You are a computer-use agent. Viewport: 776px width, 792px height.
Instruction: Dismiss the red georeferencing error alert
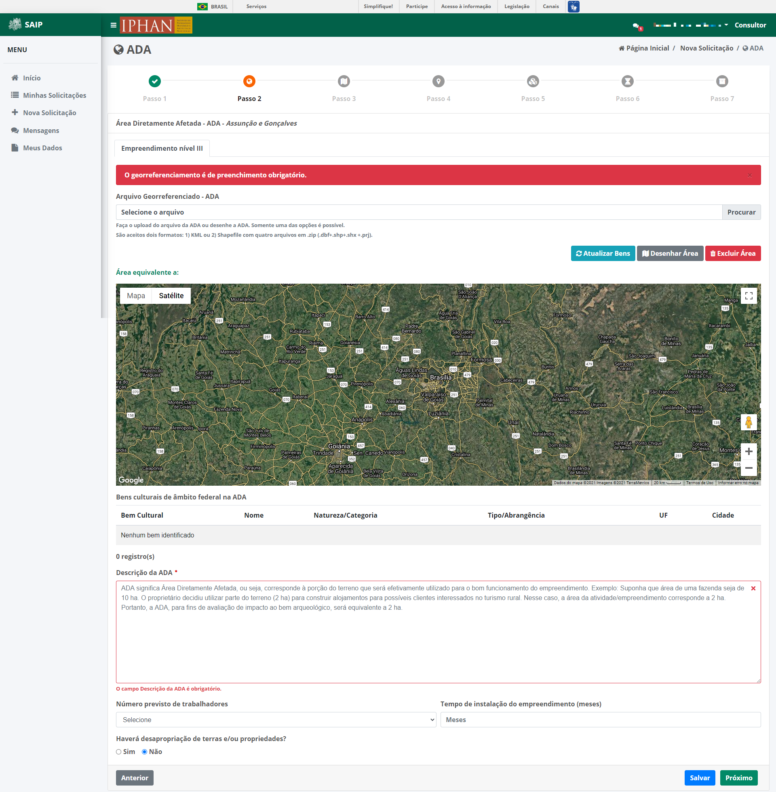pos(749,175)
